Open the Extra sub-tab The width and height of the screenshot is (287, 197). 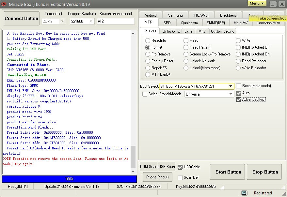point(188,31)
